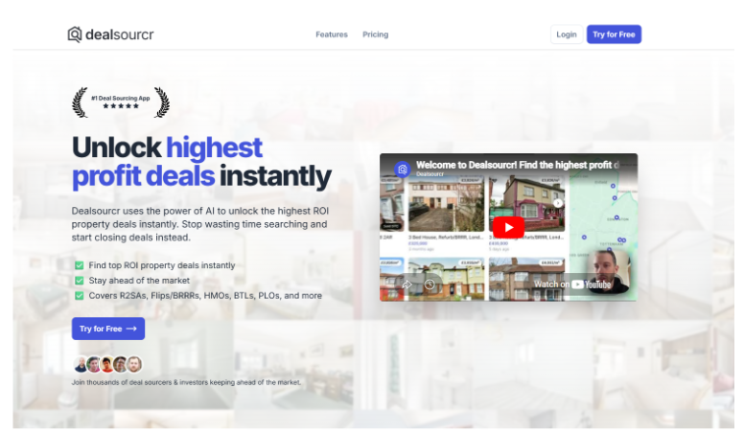Open the video title Welcome to Dealsourcr
The image size is (744, 432).
click(518, 165)
